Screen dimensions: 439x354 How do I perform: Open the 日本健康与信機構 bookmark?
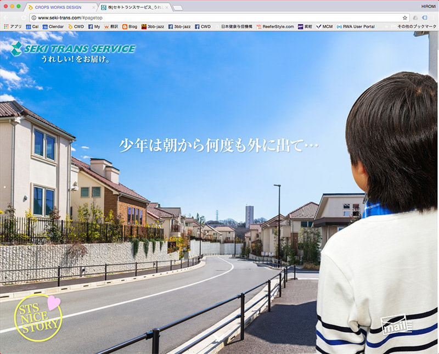click(x=234, y=26)
